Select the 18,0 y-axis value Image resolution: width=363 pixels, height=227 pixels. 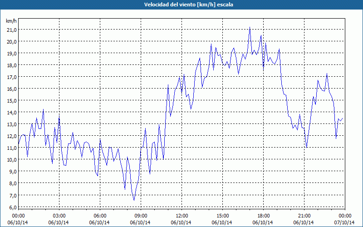point(11,65)
